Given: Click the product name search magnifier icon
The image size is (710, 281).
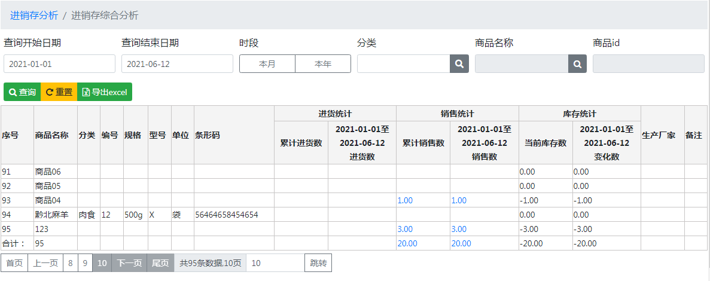Looking at the screenshot, I should click(577, 64).
